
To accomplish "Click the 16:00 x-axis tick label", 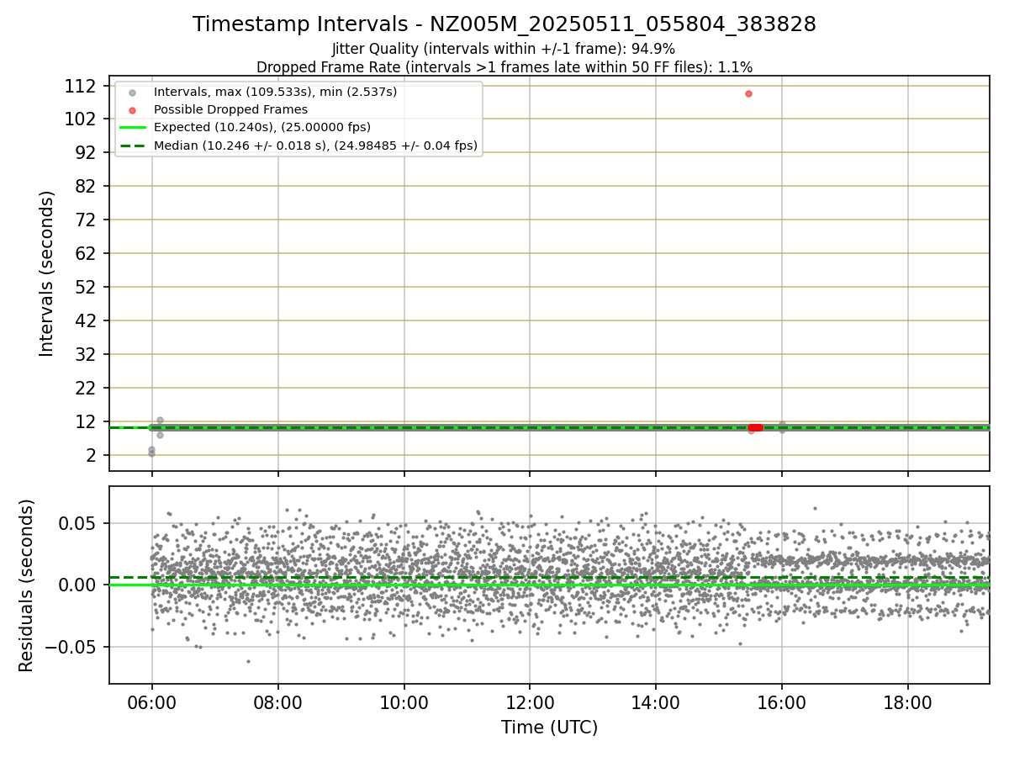I will pos(782,701).
